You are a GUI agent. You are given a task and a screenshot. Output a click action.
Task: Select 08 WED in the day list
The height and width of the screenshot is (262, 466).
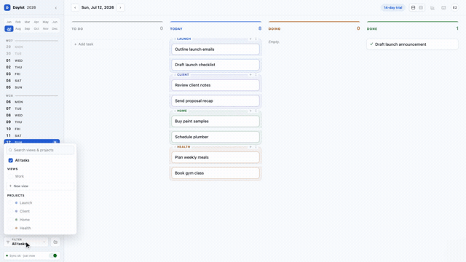coord(31,115)
